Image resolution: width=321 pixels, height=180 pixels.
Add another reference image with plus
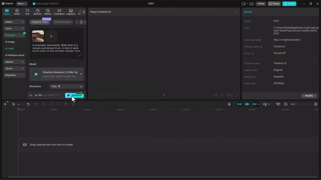51,36
